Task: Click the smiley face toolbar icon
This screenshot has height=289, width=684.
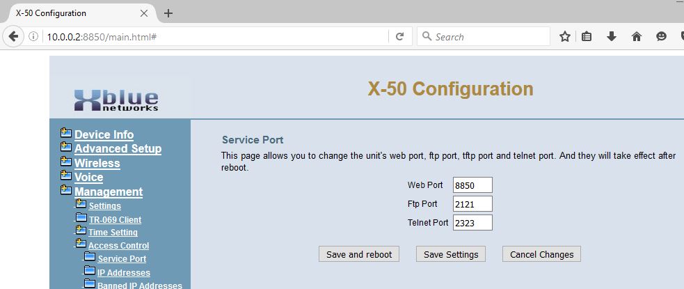Action: [x=661, y=37]
